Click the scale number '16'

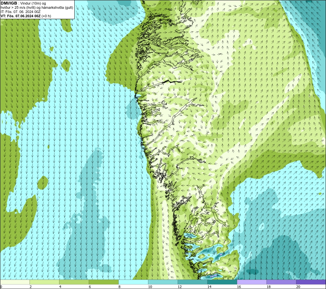(x=239, y=287)
